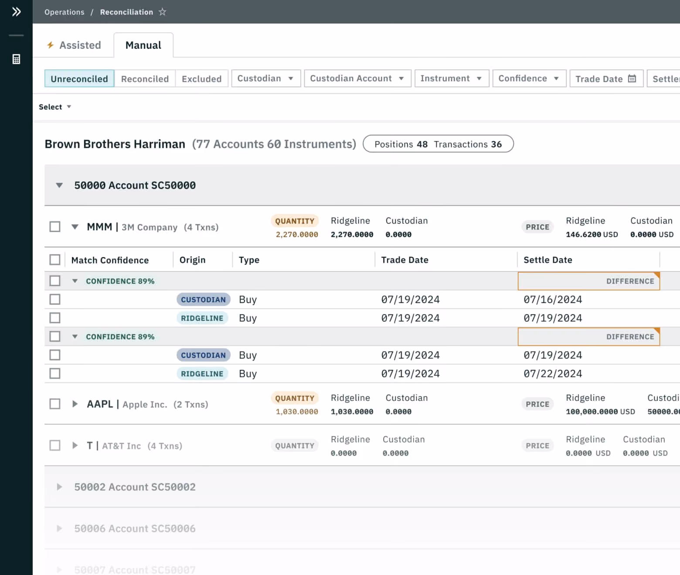Click the Brown Brothers Harriman heading
The image size is (680, 575).
115,144
